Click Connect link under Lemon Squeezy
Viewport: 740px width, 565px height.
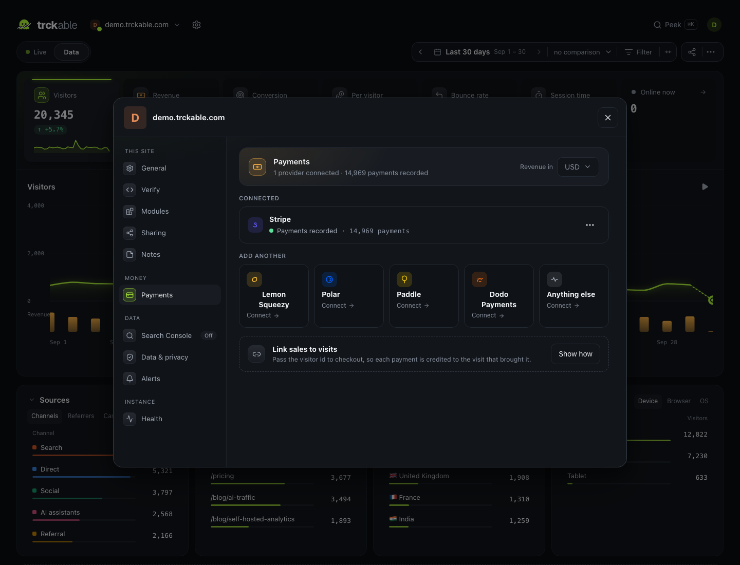point(263,315)
